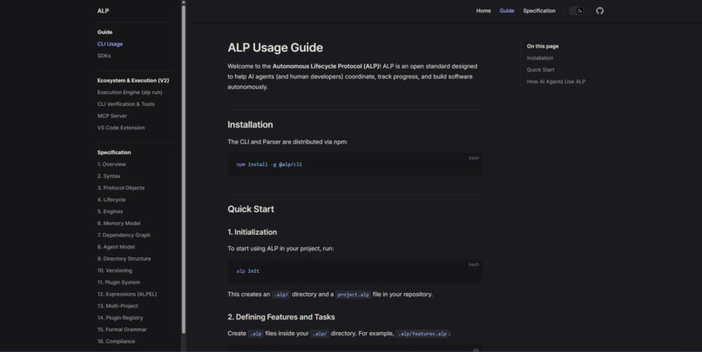Viewport: 702px width, 352px height.
Task: Click the Ecosystem & Execution (V2) sidebar heading
Action: tap(133, 81)
